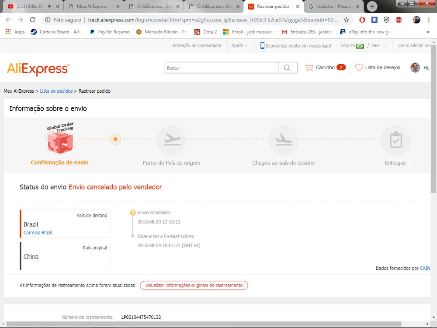The image size is (437, 328).
Task: Click the browser forward arrow
Action: (x=21, y=20)
